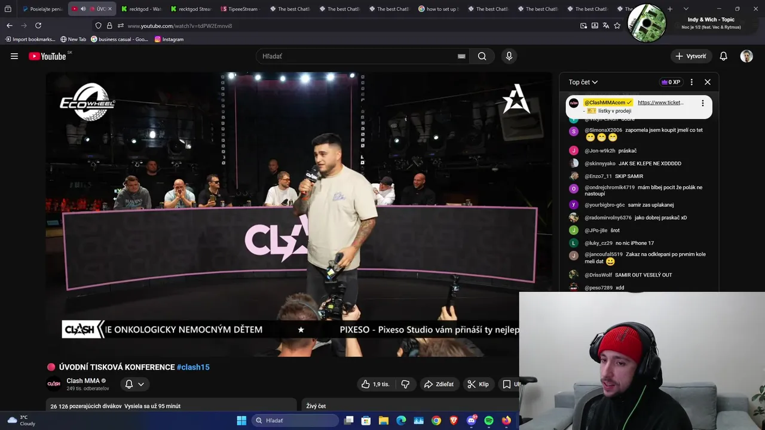Reload the page
The height and width of the screenshot is (430, 765).
tap(38, 26)
